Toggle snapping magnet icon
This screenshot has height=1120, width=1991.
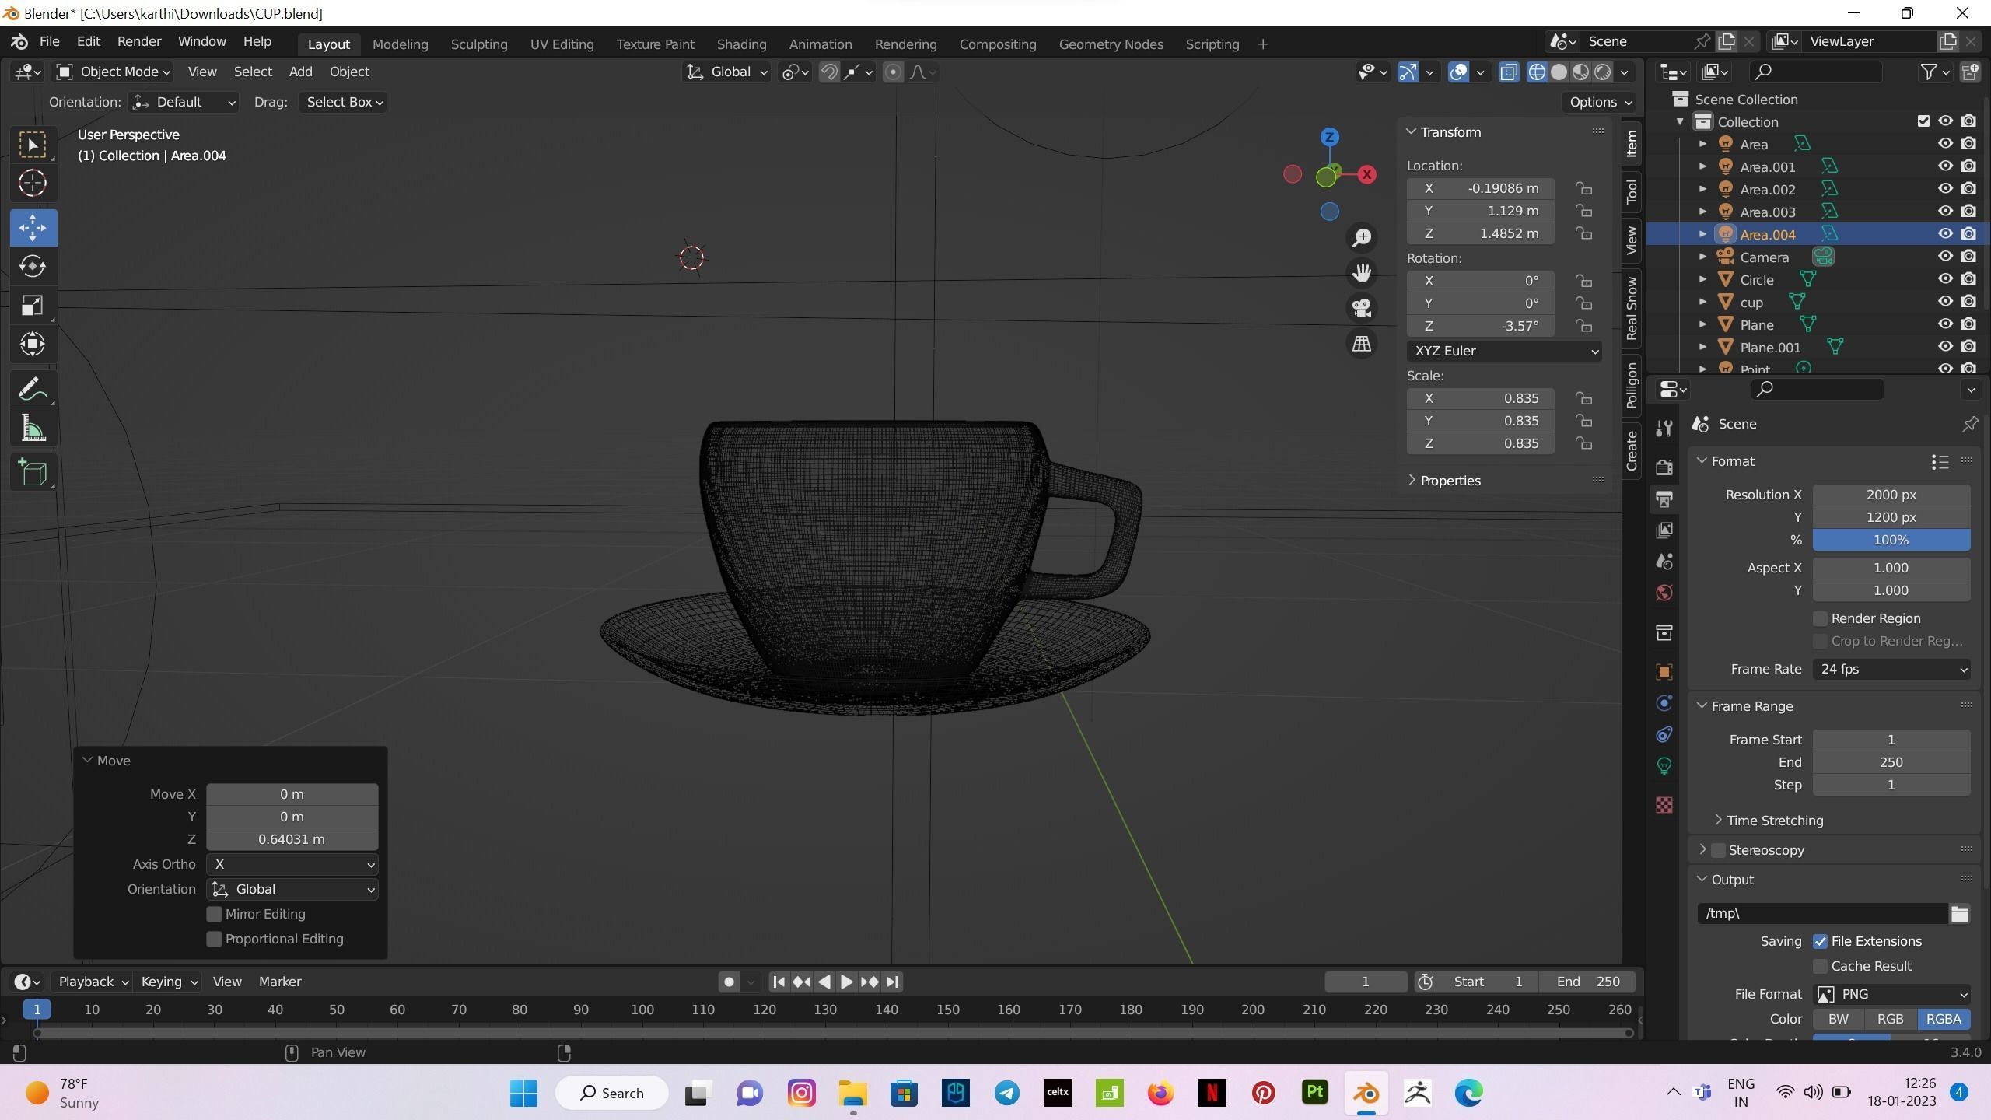tap(829, 72)
